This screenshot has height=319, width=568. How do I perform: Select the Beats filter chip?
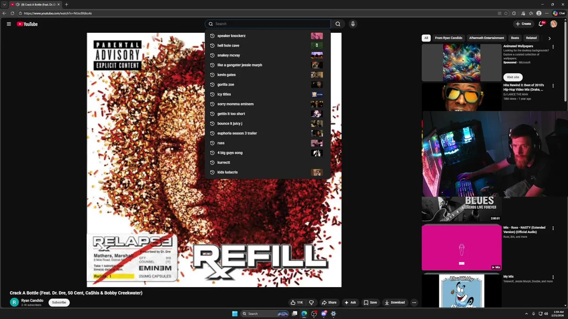pyautogui.click(x=515, y=38)
